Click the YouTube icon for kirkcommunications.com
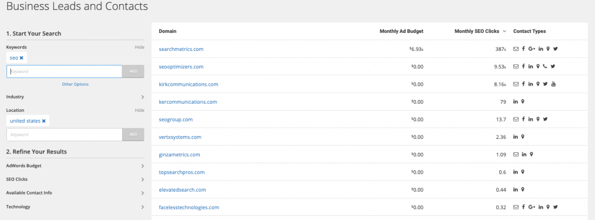The height and width of the screenshot is (220, 595). (x=553, y=84)
